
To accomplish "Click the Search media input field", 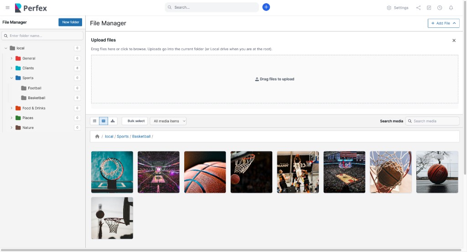I will pyautogui.click(x=435, y=121).
